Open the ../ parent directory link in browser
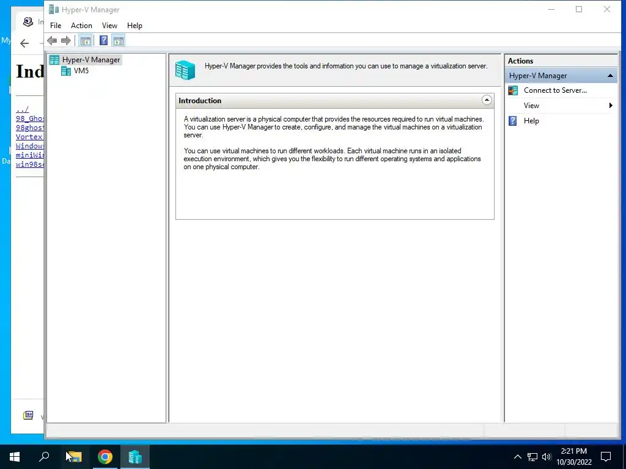Viewport: 626px width, 469px height. (23, 109)
